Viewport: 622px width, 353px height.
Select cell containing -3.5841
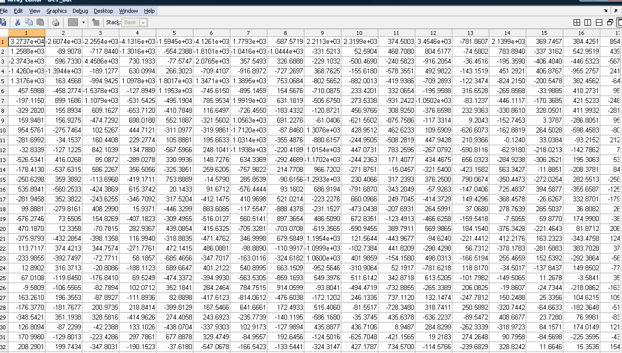582,278
